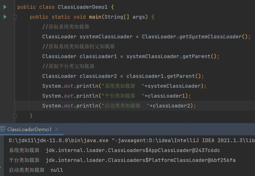255x176 pixels.
Task: Click the getSystemClassLoader method call
Action: point(211,37)
